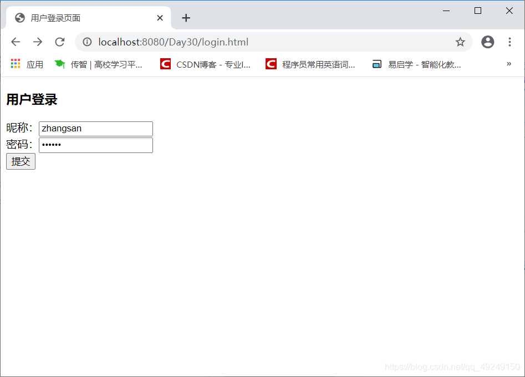Open Chrome's three-dot menu
Screen dimensions: 525x377
click(x=509, y=42)
